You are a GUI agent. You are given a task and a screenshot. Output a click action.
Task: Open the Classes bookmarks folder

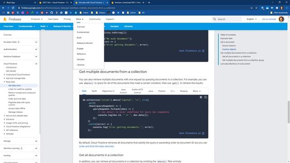click(x=101, y=13)
